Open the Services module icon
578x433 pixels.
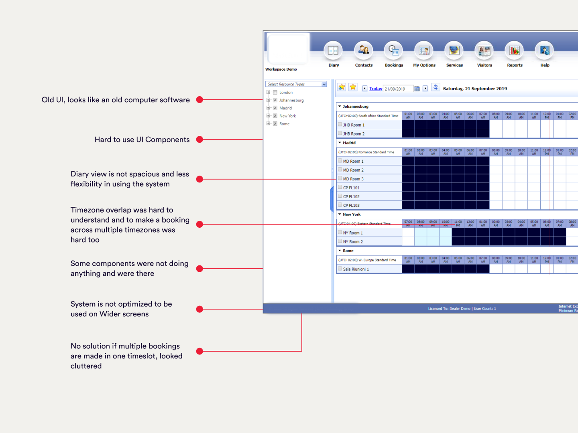pyautogui.click(x=454, y=51)
